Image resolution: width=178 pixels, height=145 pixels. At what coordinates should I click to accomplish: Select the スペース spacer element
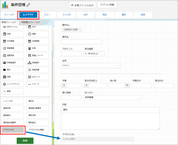click(x=38, y=84)
